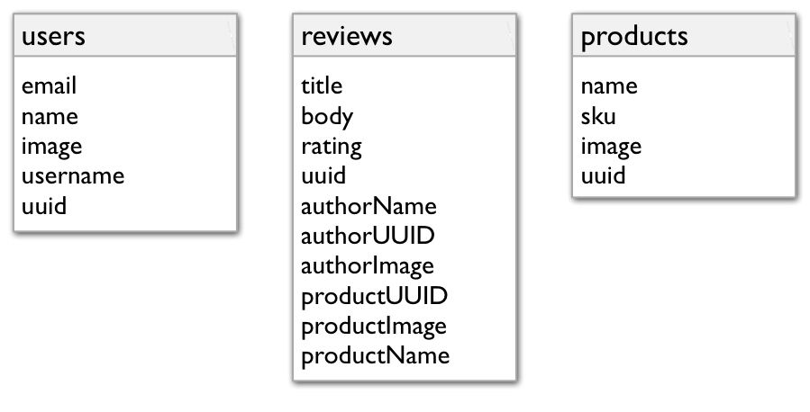
Task: Click the productUUID field
Action: 375,295
